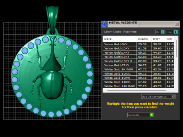Click the SPG column header
This screenshot has width=183, height=137.
[170, 39]
